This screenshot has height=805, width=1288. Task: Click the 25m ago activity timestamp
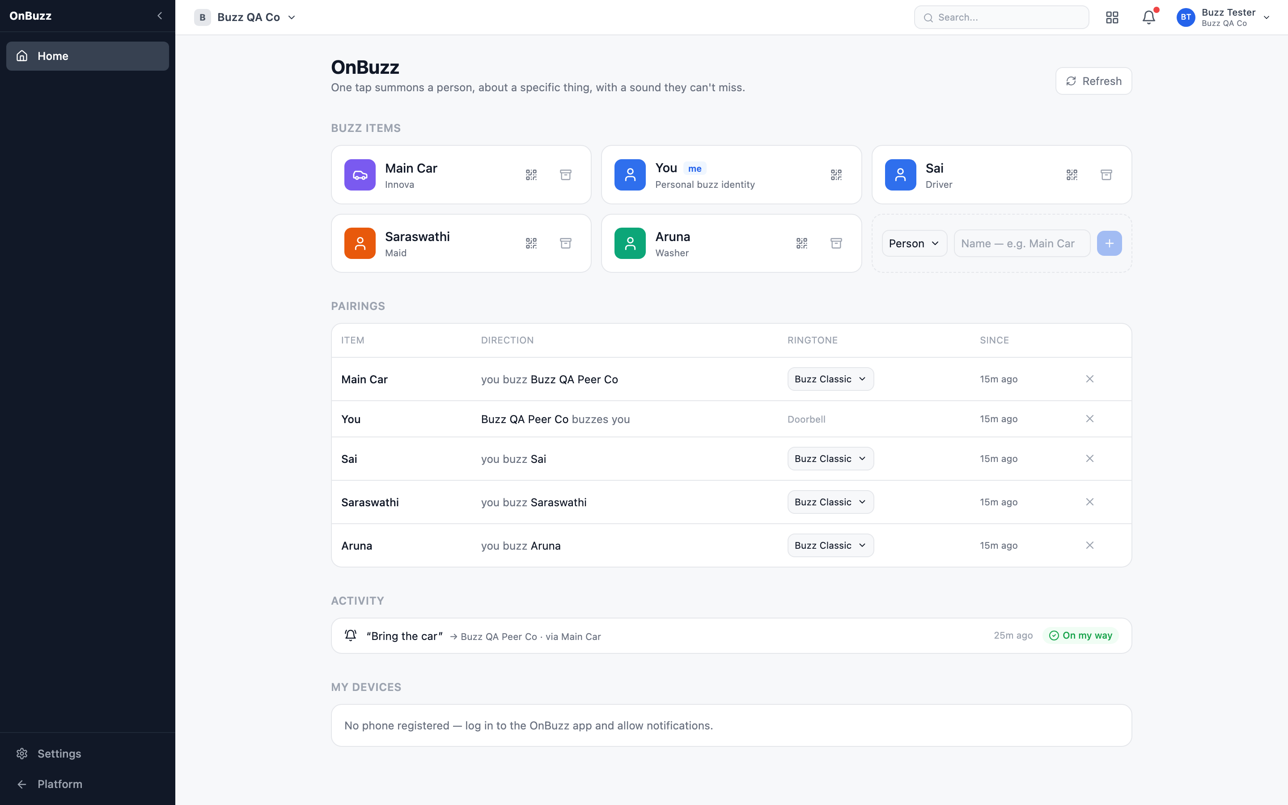coord(1013,635)
